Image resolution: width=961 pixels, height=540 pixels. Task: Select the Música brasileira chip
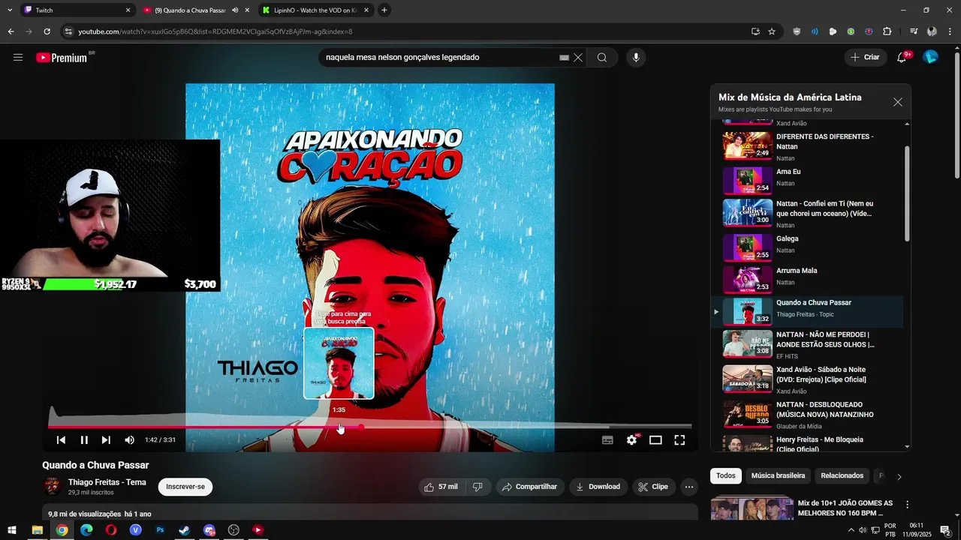[778, 475]
